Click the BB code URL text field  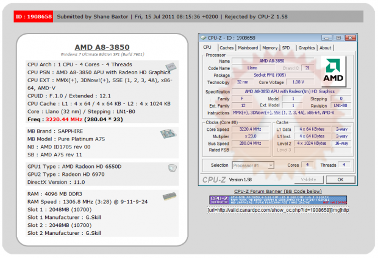[x=278, y=210]
